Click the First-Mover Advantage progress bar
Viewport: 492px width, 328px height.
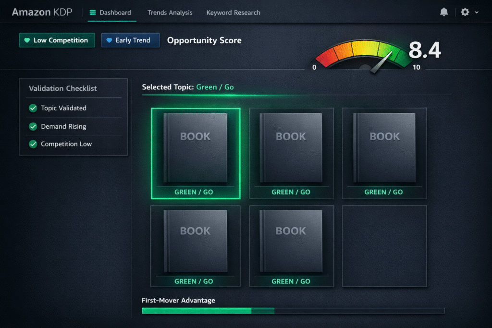pyautogui.click(x=293, y=311)
